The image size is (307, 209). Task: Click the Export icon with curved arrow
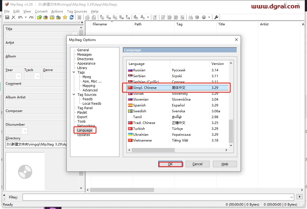[163, 17]
